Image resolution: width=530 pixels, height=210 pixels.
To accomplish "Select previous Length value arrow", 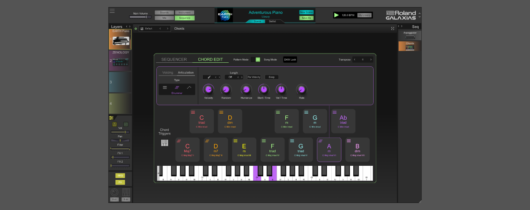I will click(x=238, y=77).
